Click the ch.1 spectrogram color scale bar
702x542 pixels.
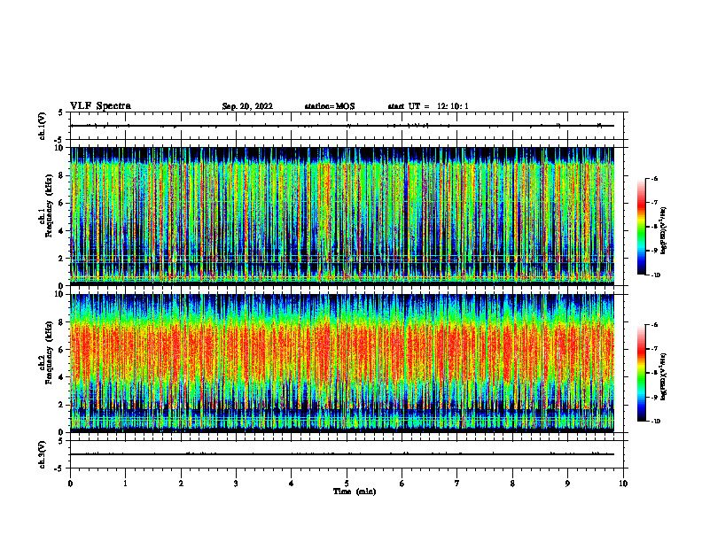(641, 227)
